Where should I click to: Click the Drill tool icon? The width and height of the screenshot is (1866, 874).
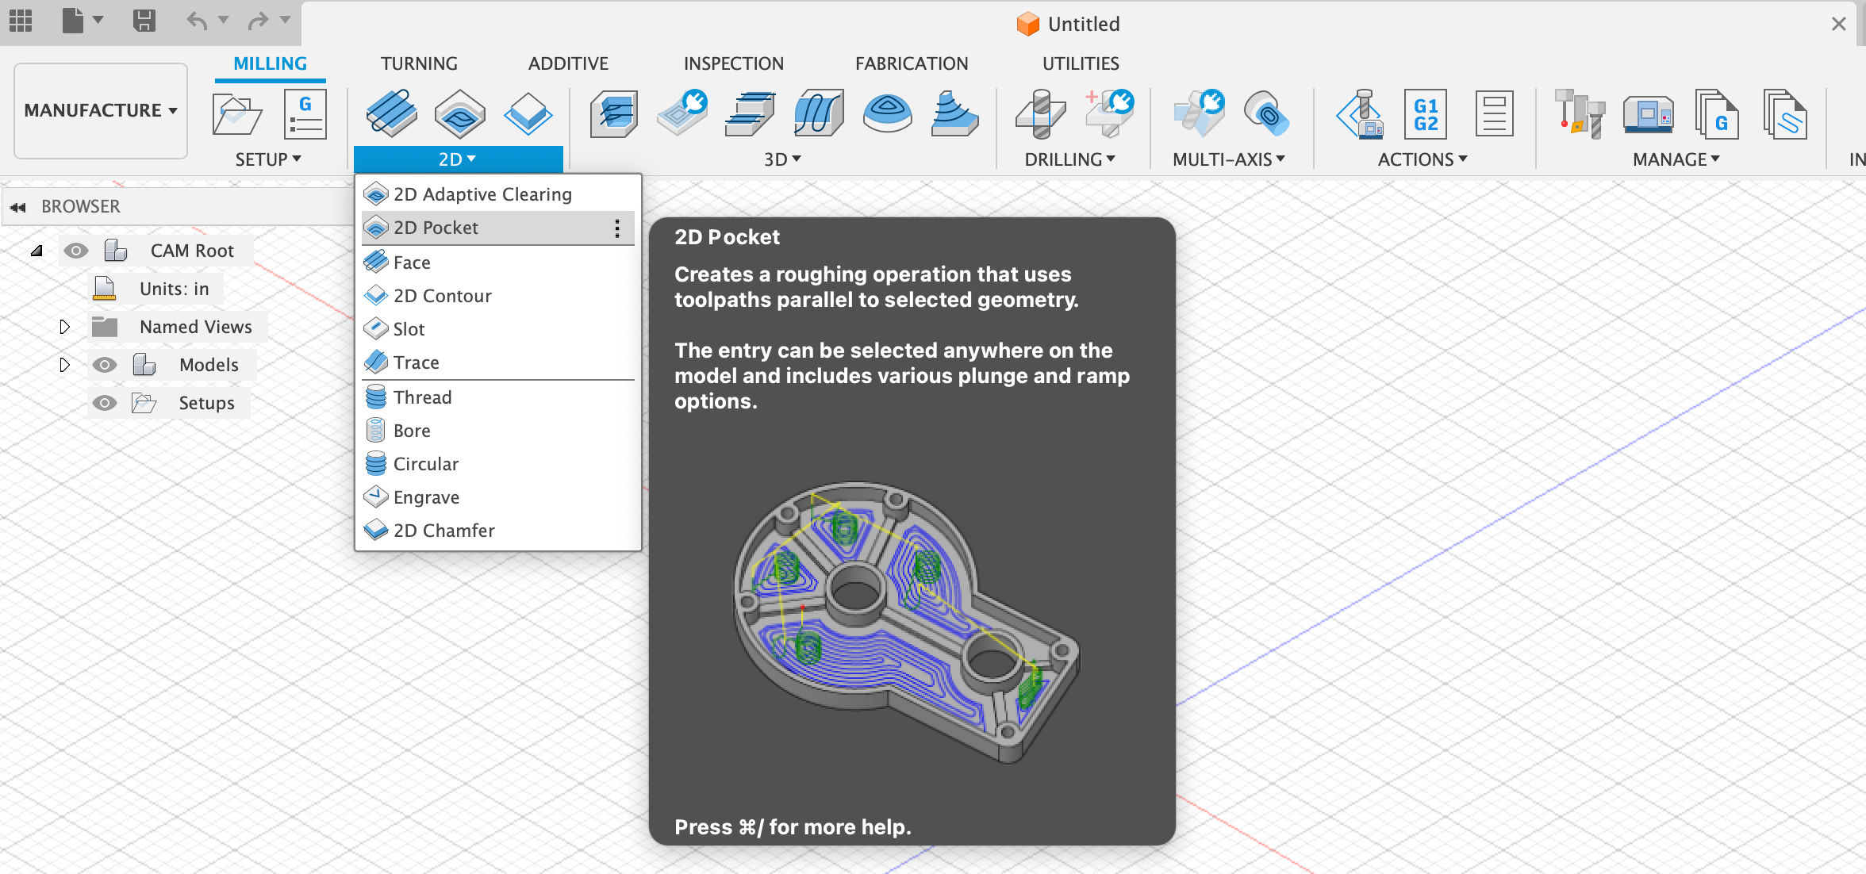click(x=1041, y=115)
